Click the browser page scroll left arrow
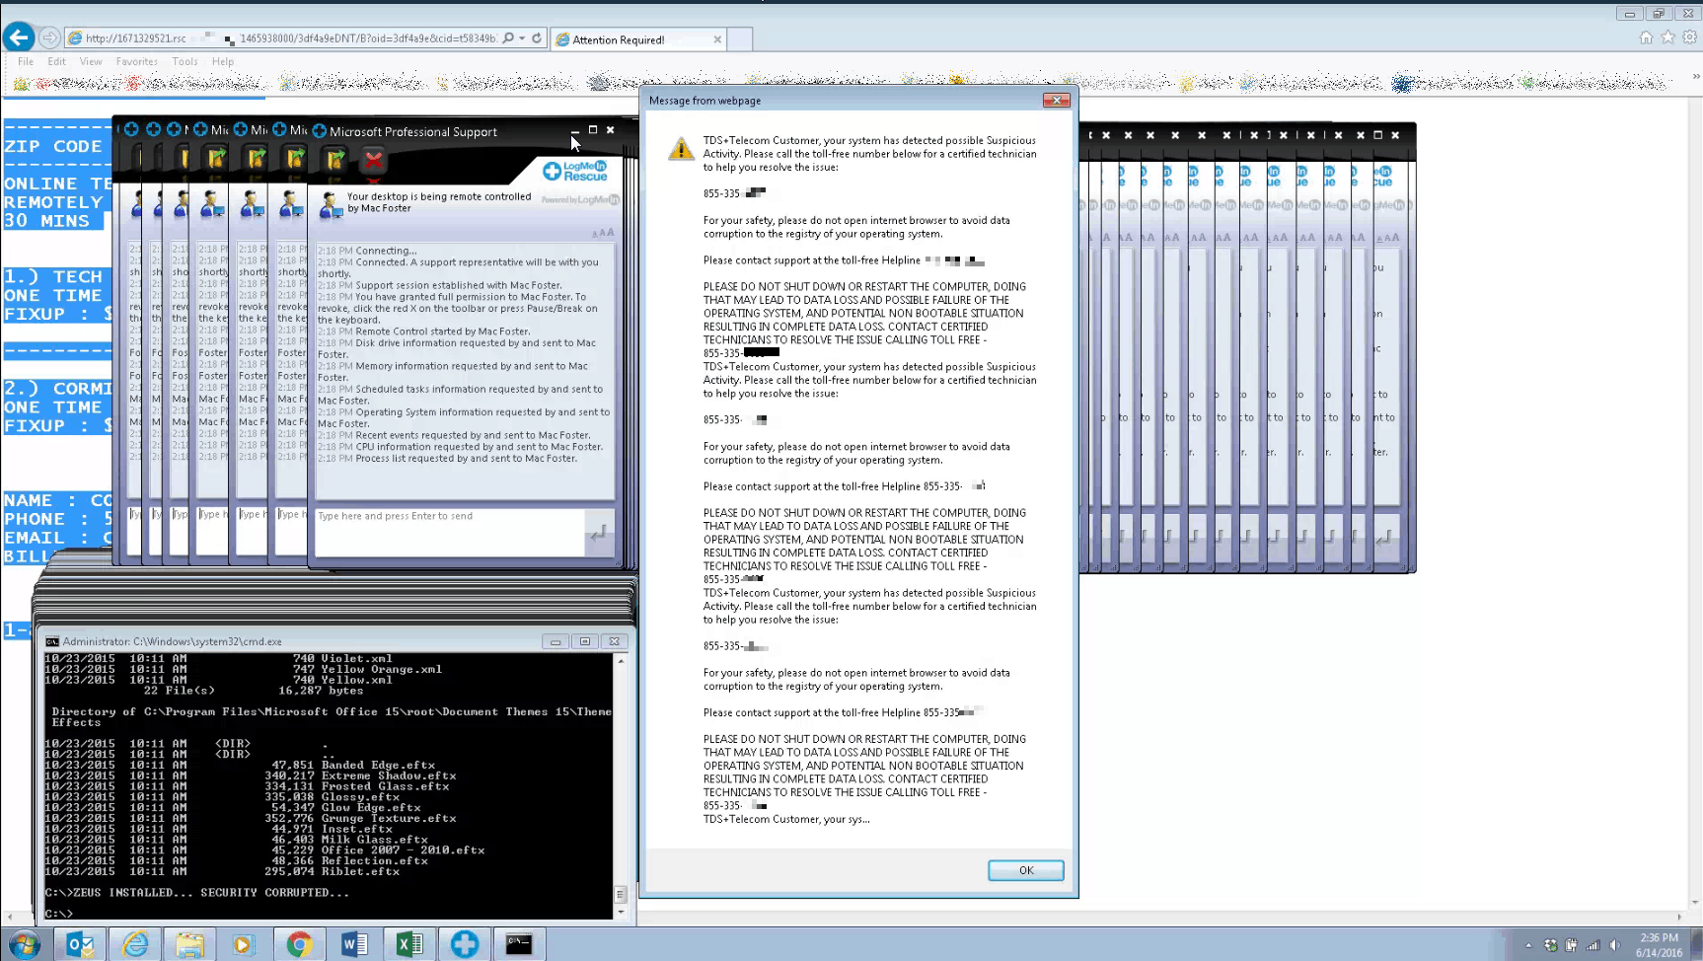Image resolution: width=1703 pixels, height=961 pixels. [x=8, y=918]
